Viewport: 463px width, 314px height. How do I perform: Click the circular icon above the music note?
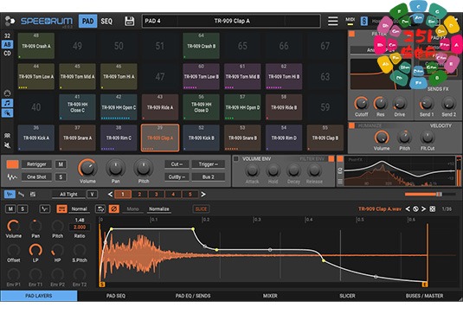coord(8,93)
